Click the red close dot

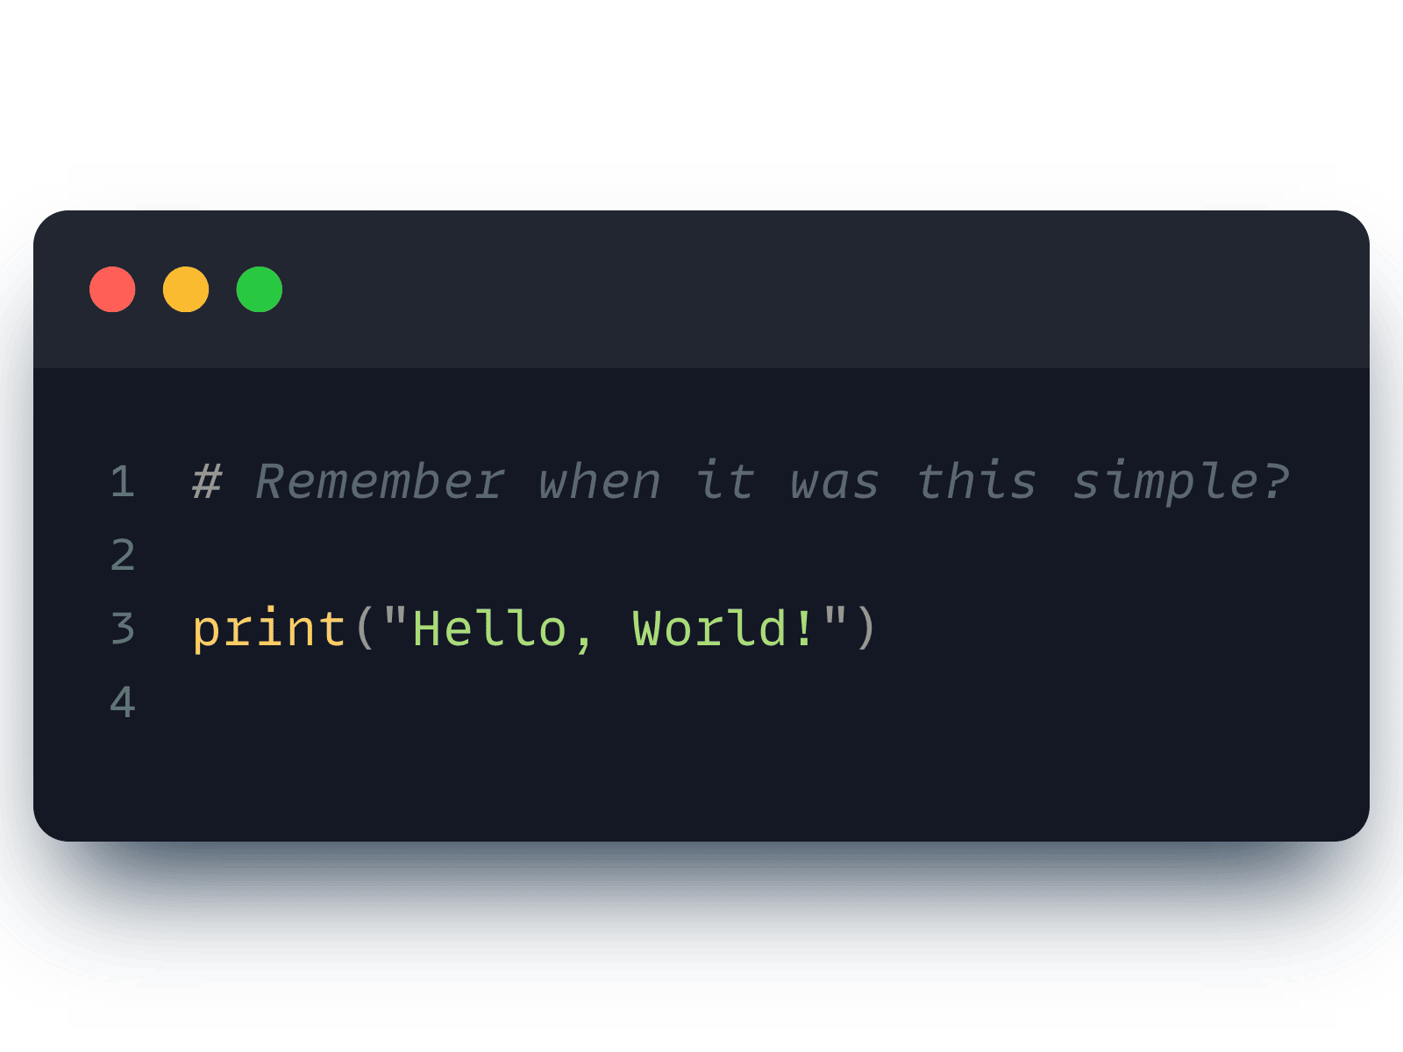112,289
